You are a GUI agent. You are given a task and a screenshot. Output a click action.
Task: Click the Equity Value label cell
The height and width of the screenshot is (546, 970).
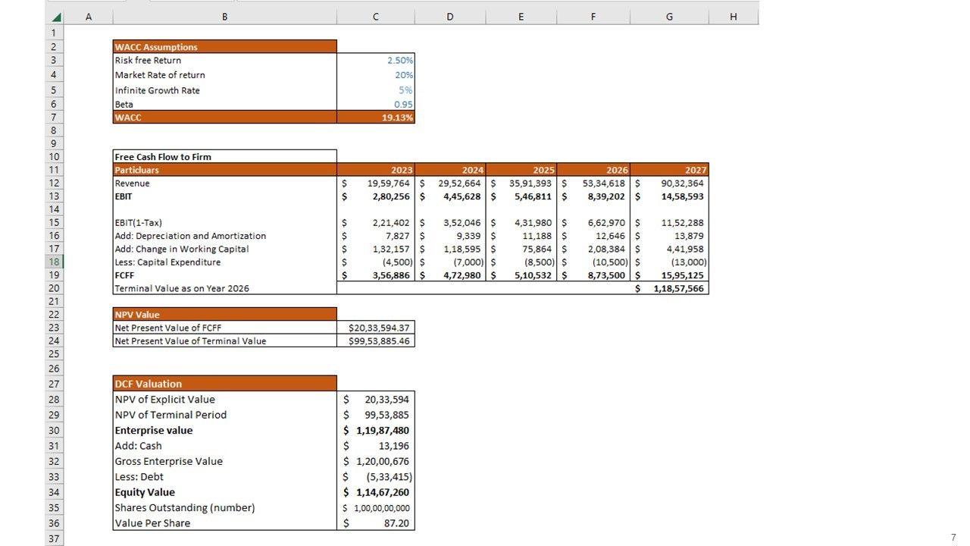(224, 492)
